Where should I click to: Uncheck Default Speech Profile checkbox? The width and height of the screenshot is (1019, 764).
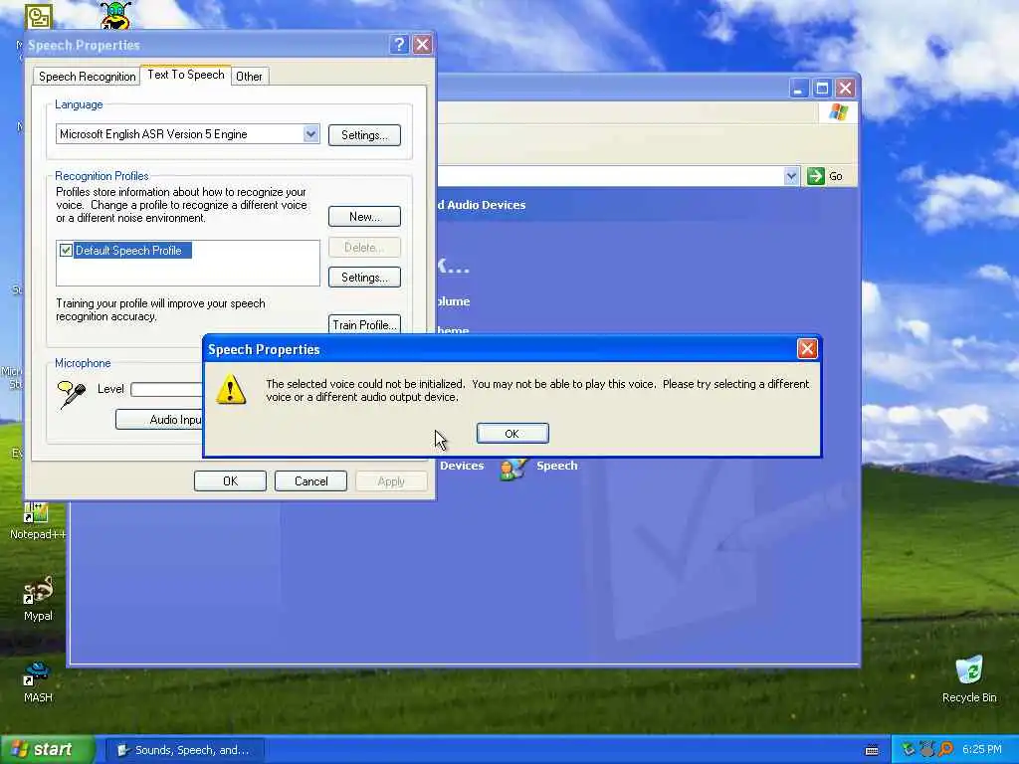[x=66, y=250]
